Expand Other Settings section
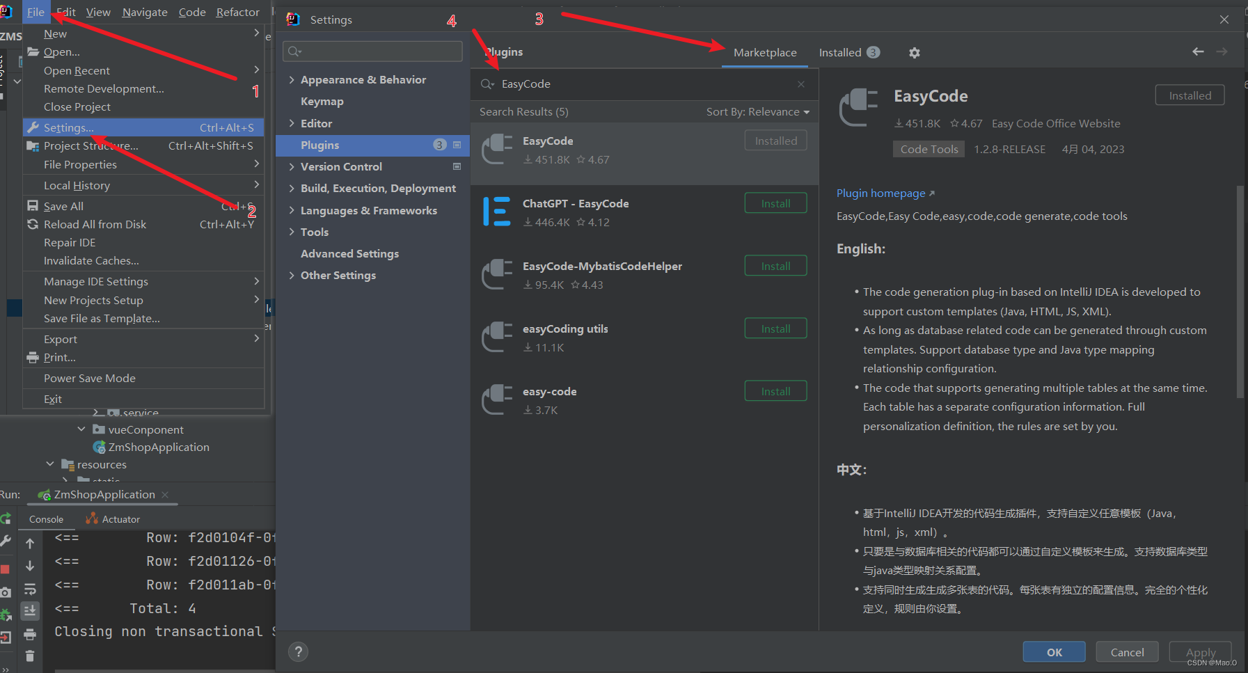 pyautogui.click(x=292, y=276)
